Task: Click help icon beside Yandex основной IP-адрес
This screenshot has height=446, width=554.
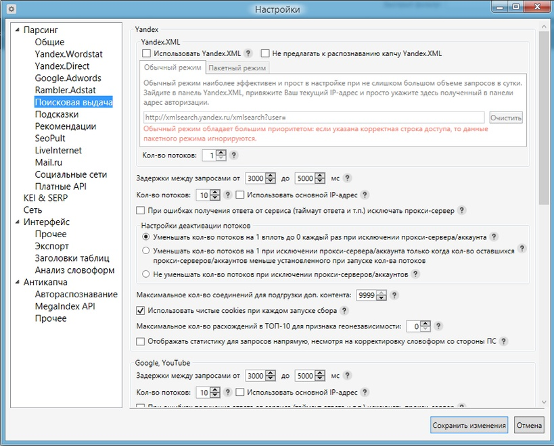Action: click(x=365, y=195)
